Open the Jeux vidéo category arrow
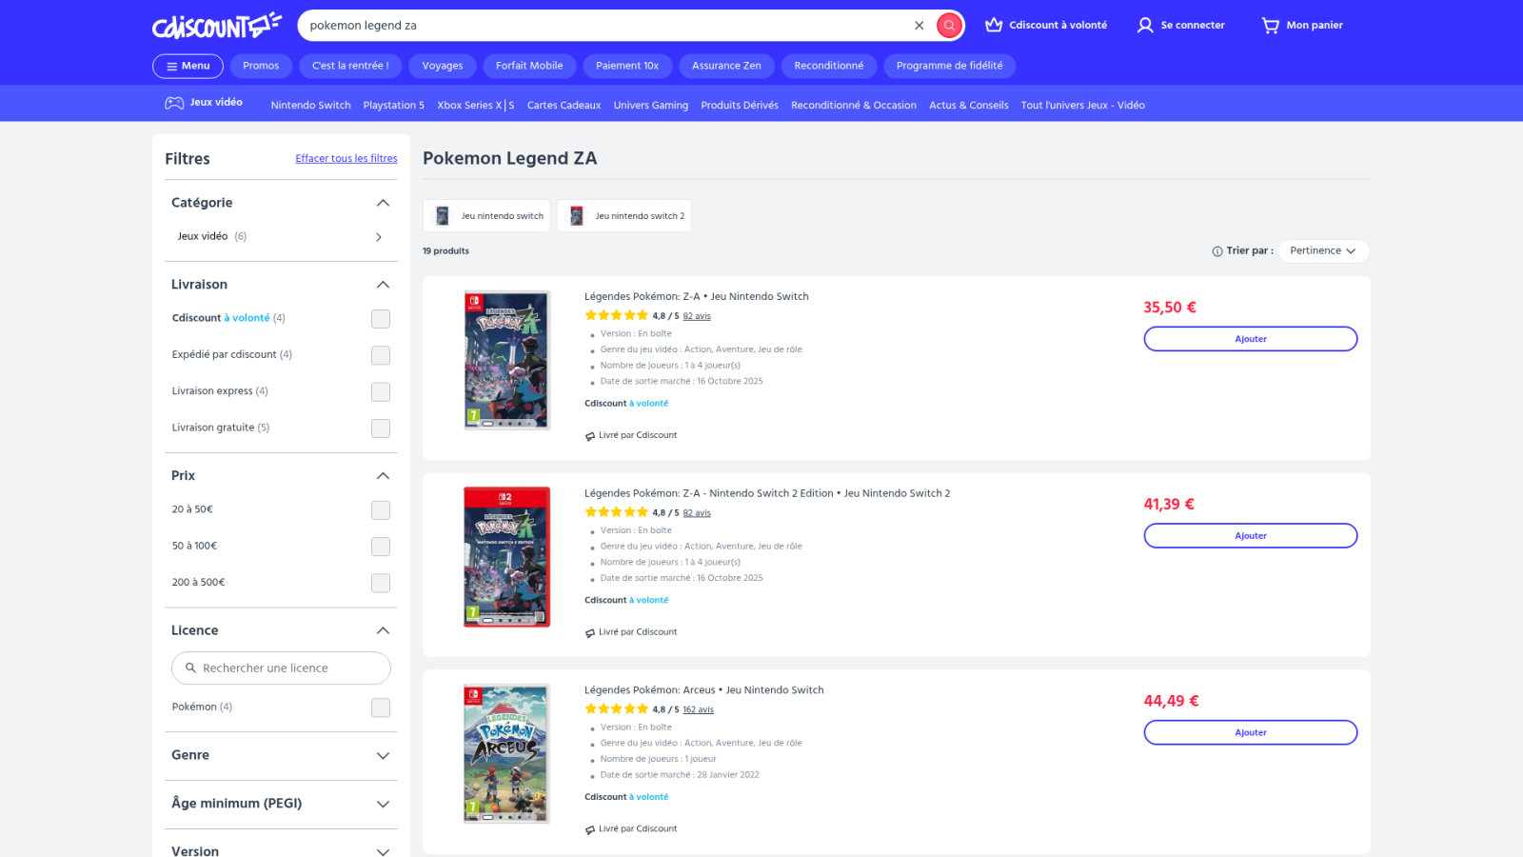 (x=379, y=237)
